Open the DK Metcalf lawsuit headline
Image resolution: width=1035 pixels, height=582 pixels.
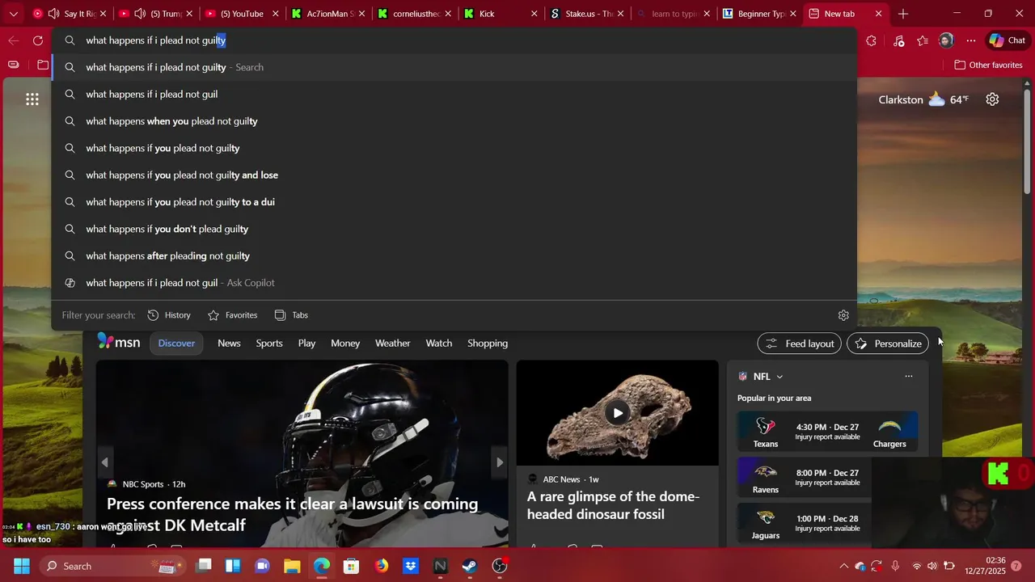tap(293, 514)
